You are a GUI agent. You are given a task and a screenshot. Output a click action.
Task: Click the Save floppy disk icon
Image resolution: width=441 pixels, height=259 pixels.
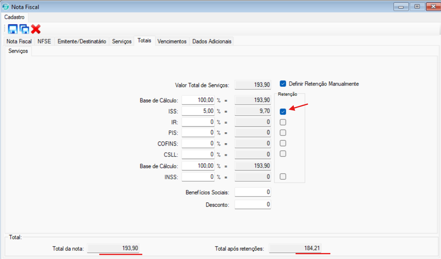(13, 29)
